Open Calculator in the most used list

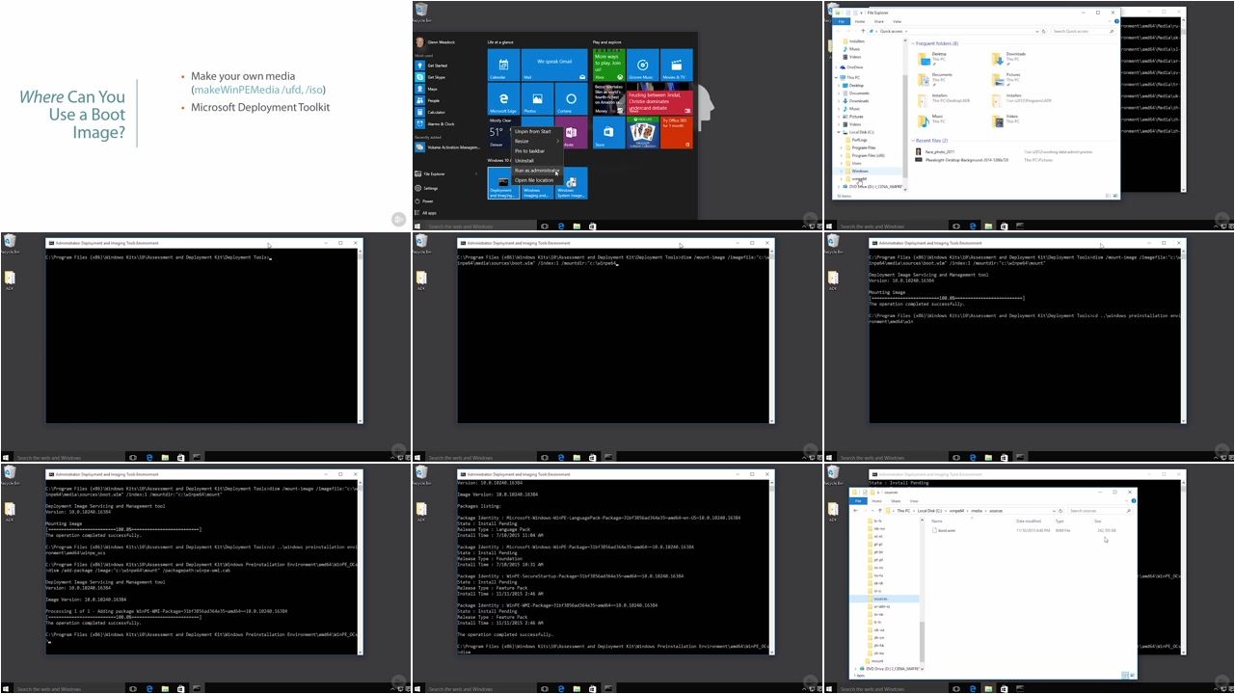[x=431, y=112]
